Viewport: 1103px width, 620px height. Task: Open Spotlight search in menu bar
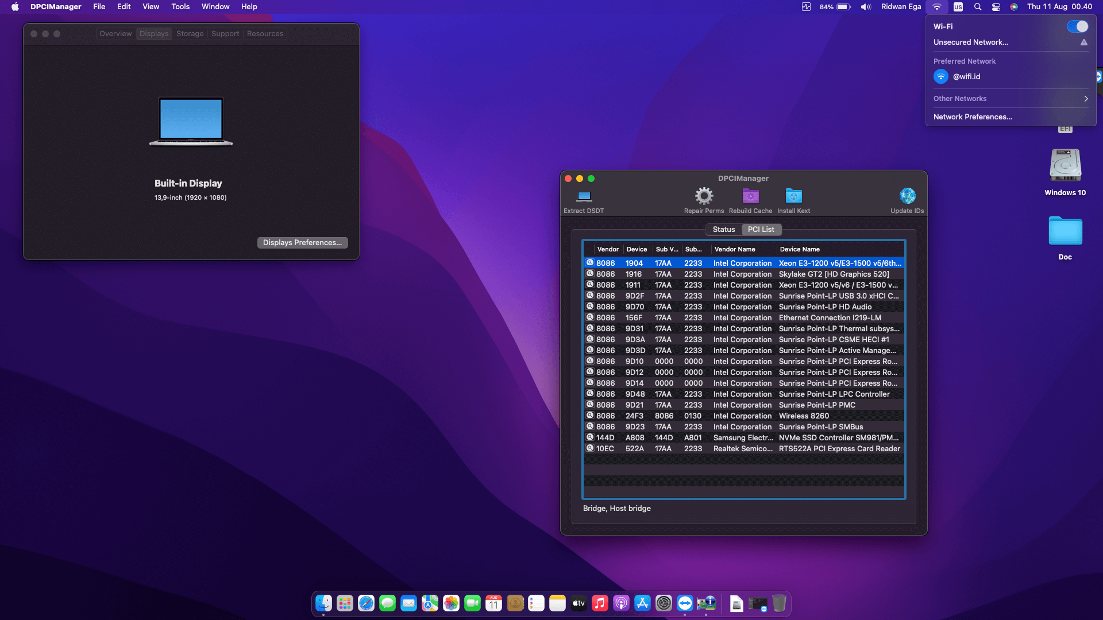(x=977, y=7)
